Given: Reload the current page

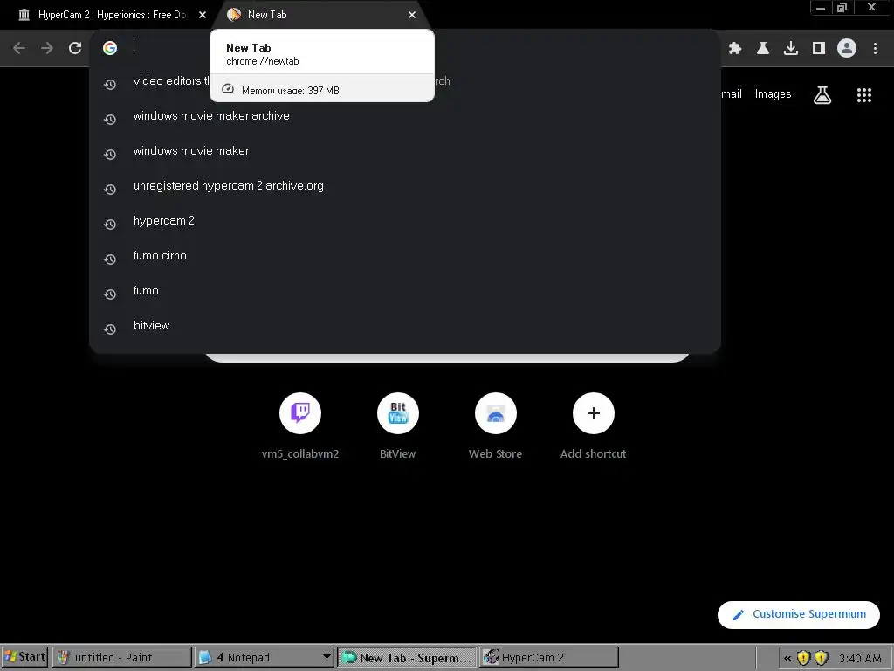Looking at the screenshot, I should (75, 49).
